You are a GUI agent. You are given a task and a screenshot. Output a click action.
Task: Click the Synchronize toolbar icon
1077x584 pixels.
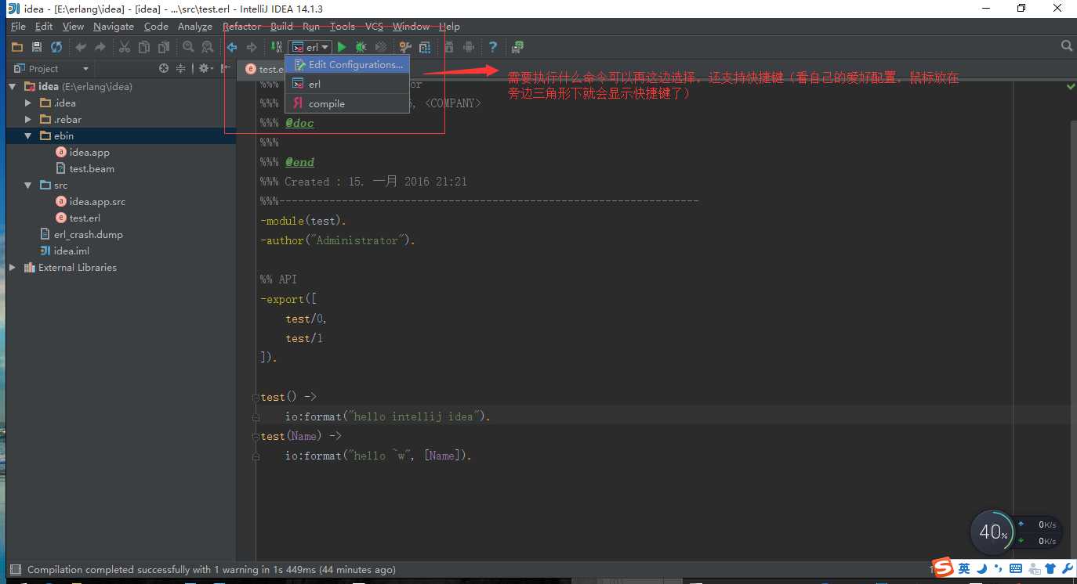tap(56, 48)
